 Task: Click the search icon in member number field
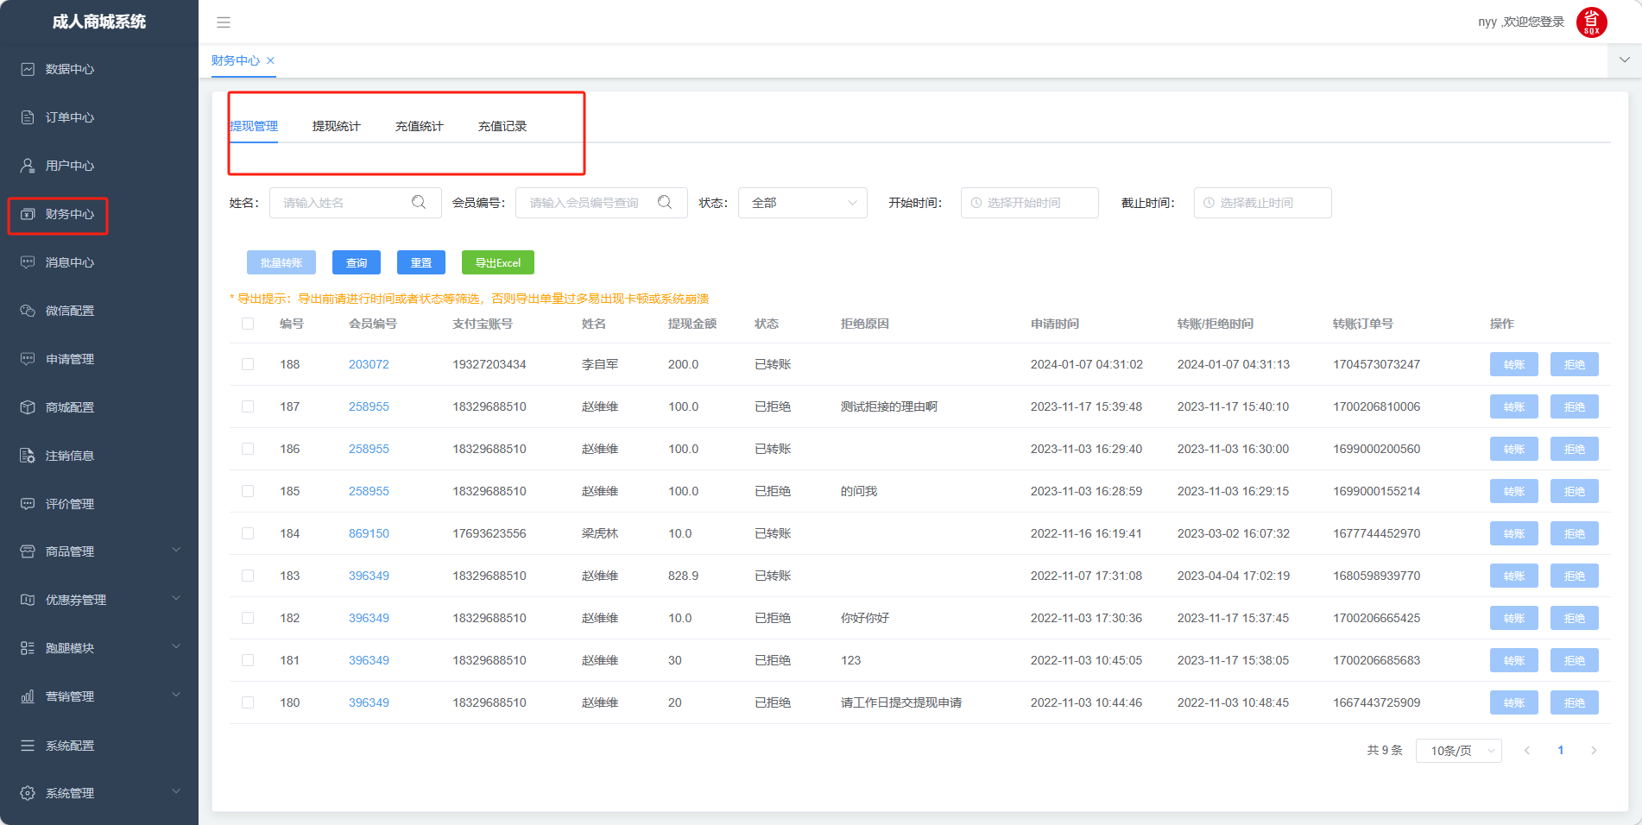pos(665,203)
